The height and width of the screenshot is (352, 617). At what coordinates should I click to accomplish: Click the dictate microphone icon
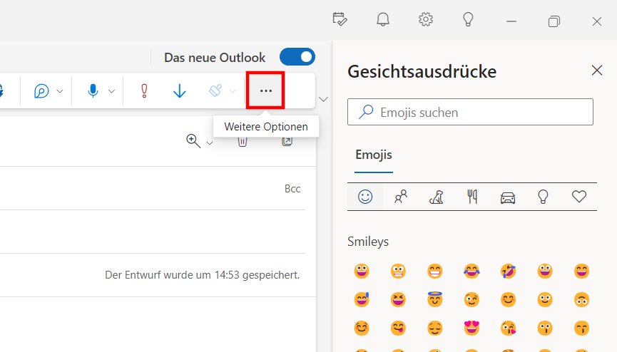(x=93, y=91)
